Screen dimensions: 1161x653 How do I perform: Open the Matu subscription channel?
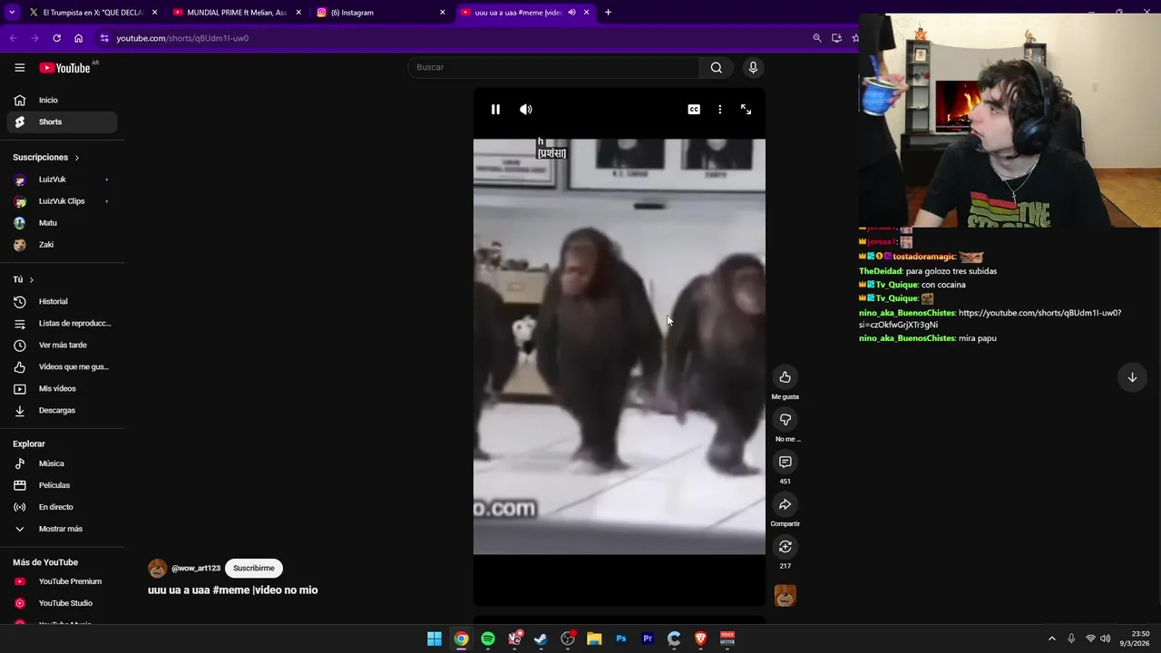(62, 223)
